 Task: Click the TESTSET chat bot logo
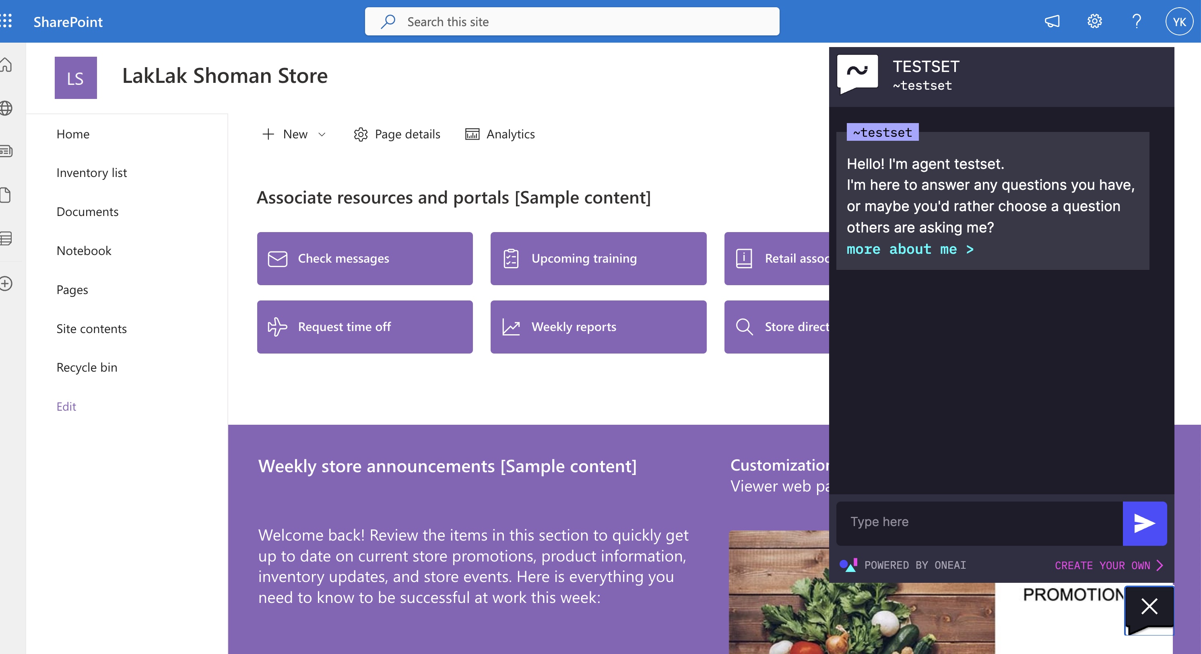(x=858, y=74)
